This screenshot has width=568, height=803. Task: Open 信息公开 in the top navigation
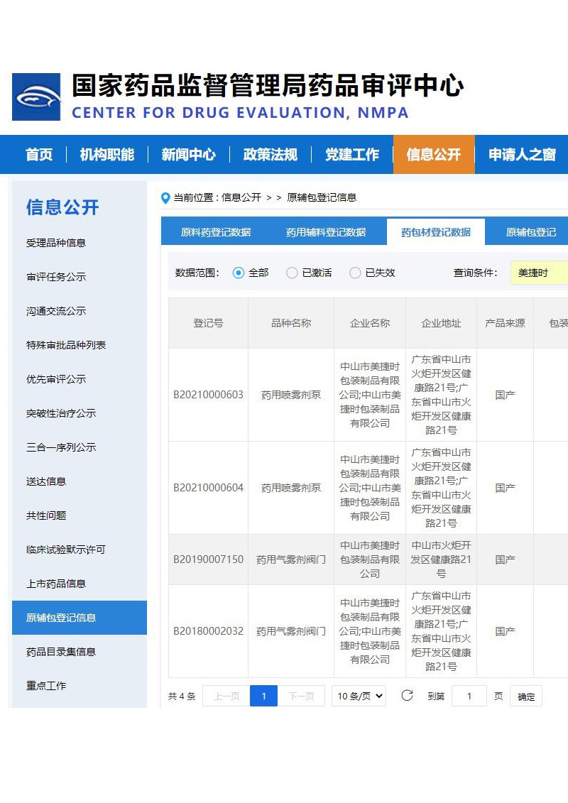[x=433, y=155]
